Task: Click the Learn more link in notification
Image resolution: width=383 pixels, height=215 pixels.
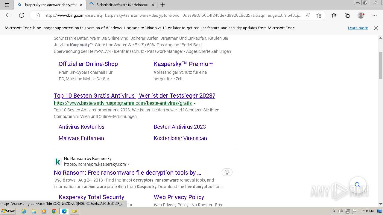Action: (x=358, y=28)
